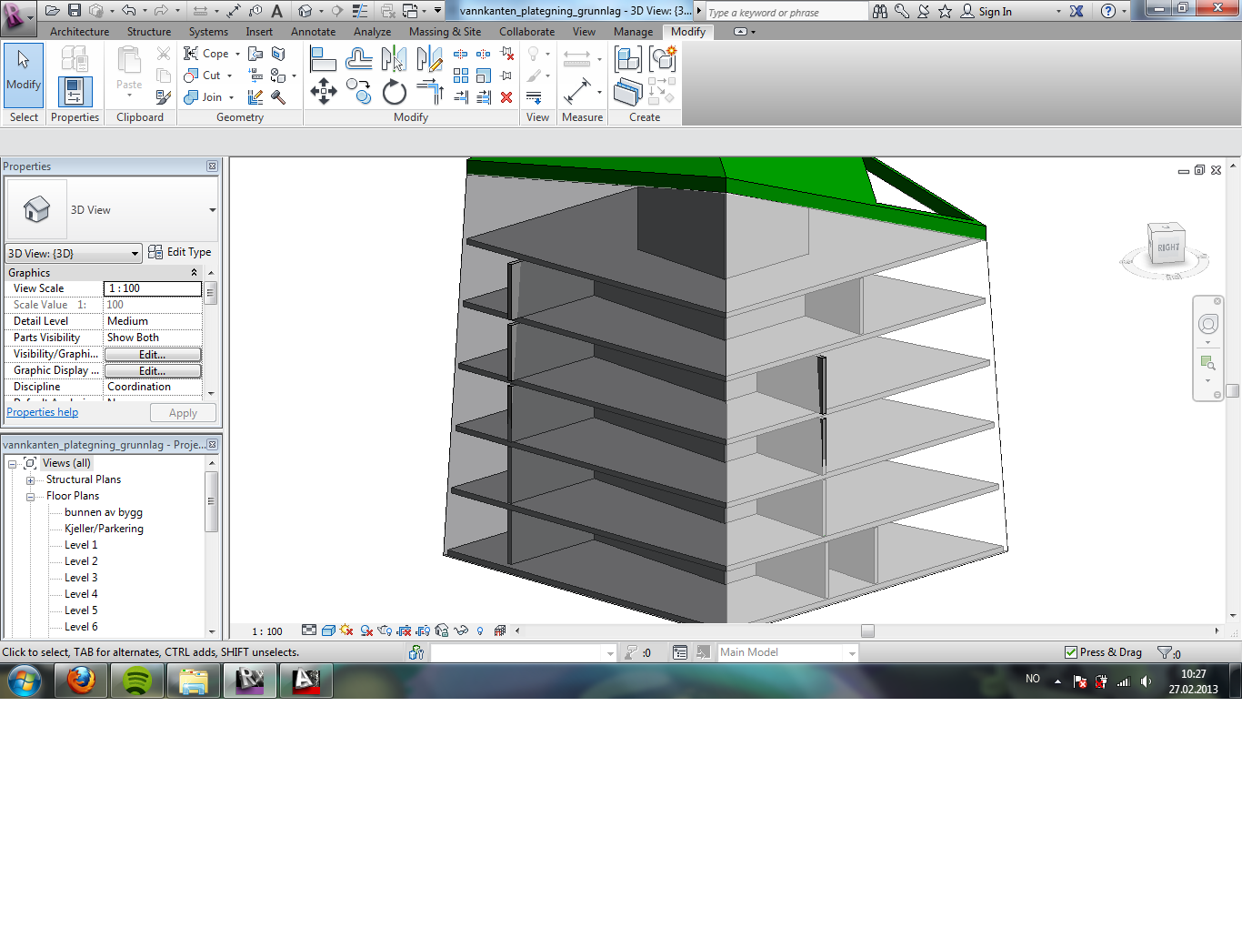Open visual style options in view bar
The image size is (1242, 928).
328,630
